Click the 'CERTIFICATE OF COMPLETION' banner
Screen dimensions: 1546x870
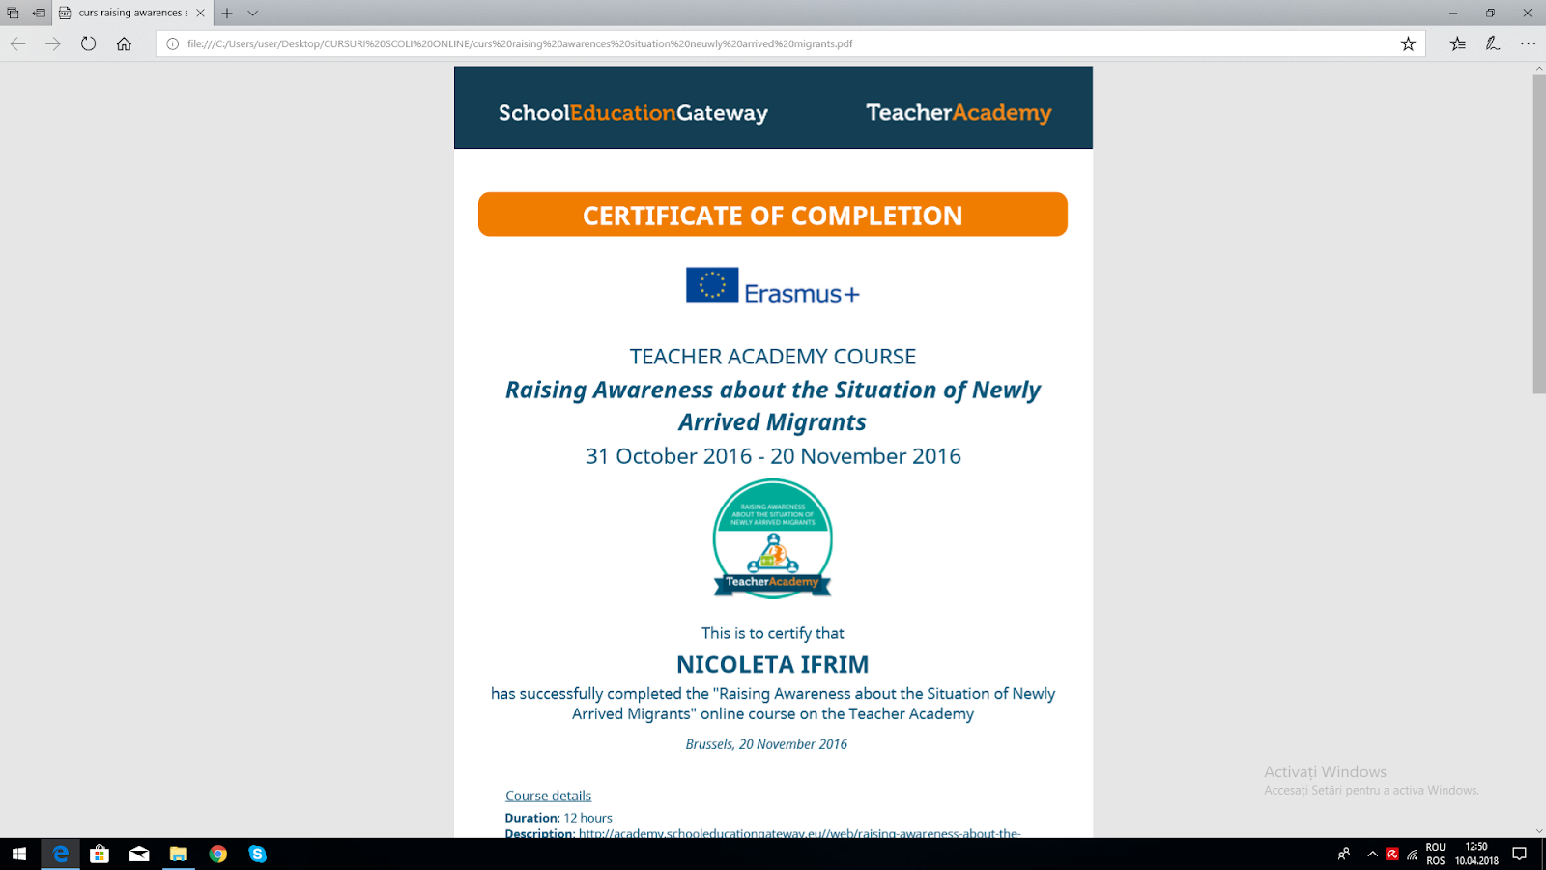coord(773,215)
